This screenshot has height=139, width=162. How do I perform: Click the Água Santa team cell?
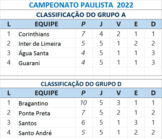click(33, 54)
